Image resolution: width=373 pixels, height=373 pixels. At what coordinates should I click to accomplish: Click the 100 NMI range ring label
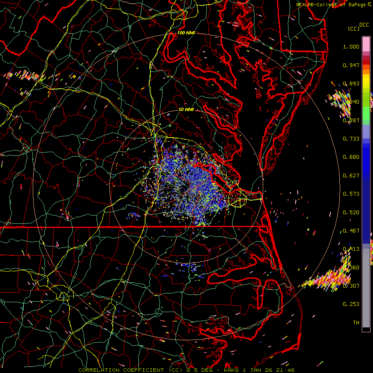(x=186, y=33)
